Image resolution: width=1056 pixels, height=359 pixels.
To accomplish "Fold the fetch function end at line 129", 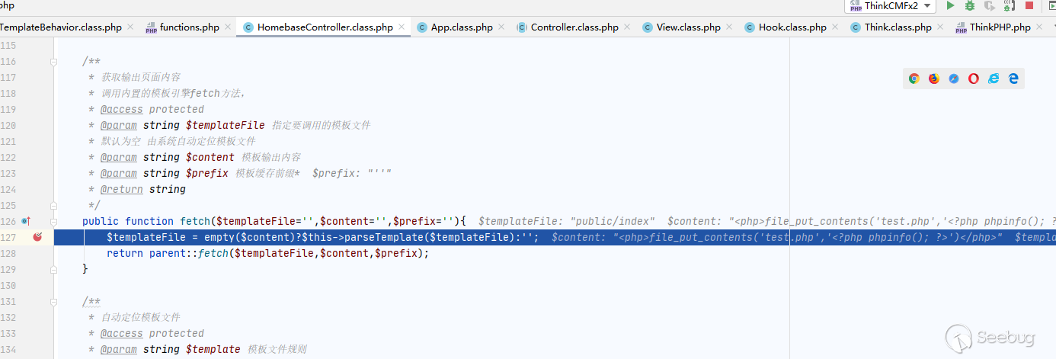I will coord(54,269).
